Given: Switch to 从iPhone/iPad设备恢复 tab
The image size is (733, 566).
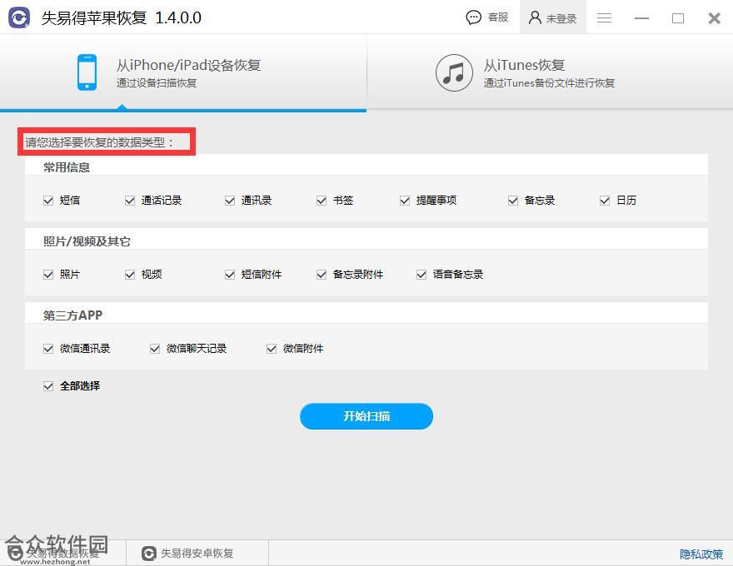Looking at the screenshot, I should coord(183,73).
